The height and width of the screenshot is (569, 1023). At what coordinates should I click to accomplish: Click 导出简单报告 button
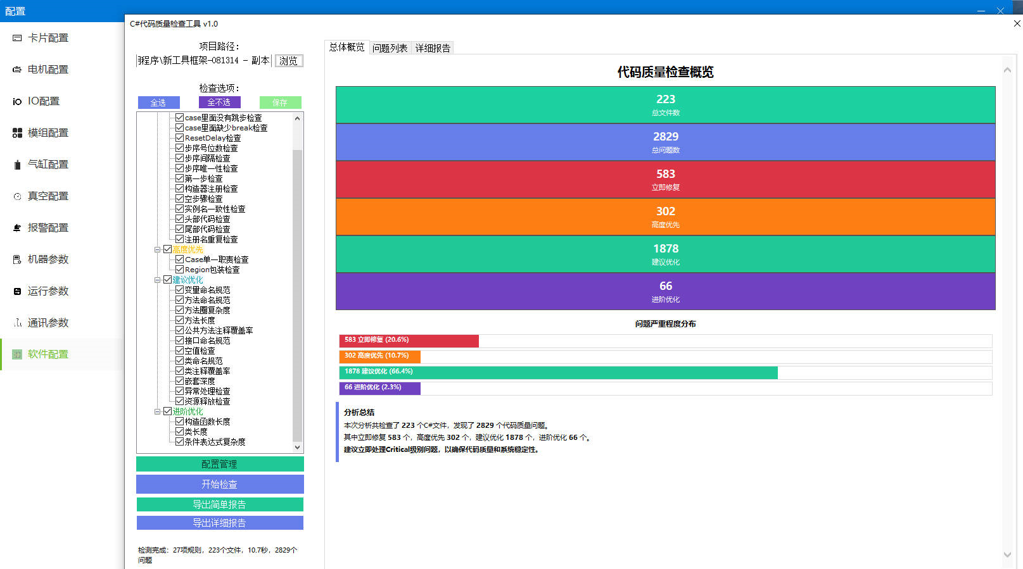[220, 504]
